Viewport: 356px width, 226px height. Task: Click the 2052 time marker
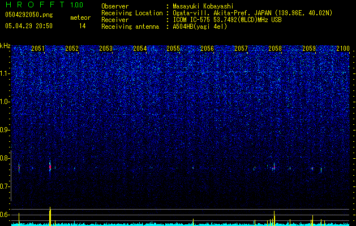click(x=72, y=49)
